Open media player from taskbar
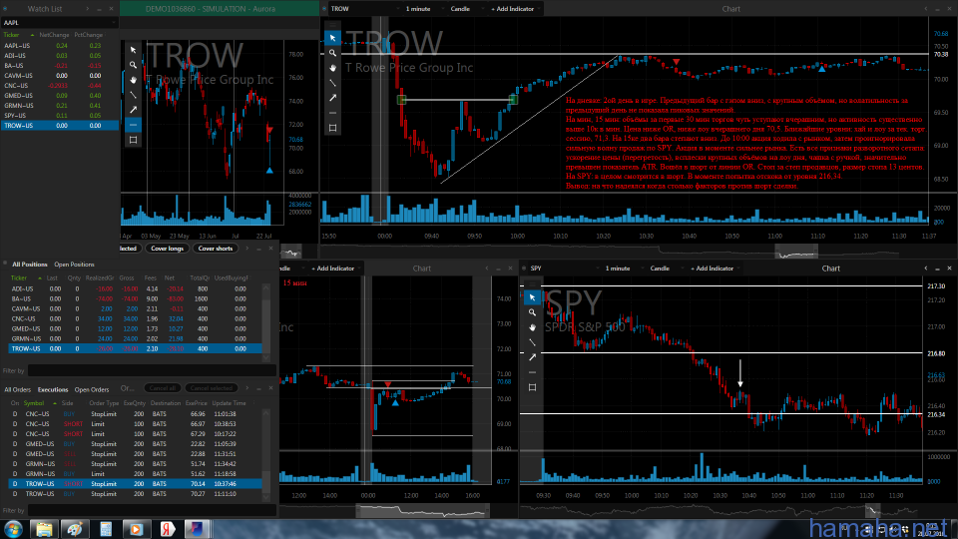The width and height of the screenshot is (958, 539). (x=136, y=529)
